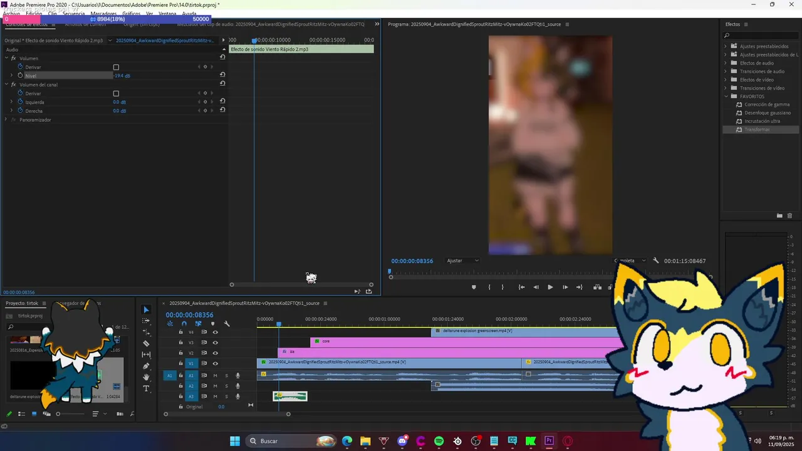Image resolution: width=802 pixels, height=451 pixels.
Task: Collapse the FAVORITOS folder
Action: click(726, 96)
